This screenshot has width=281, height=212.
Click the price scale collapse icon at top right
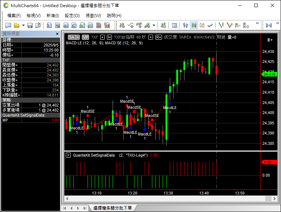[x=270, y=40]
